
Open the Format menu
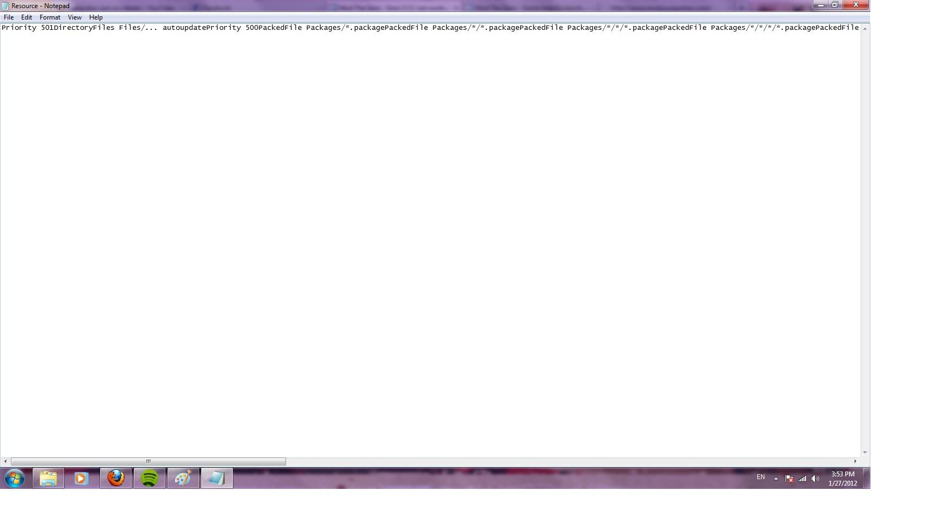pos(50,17)
